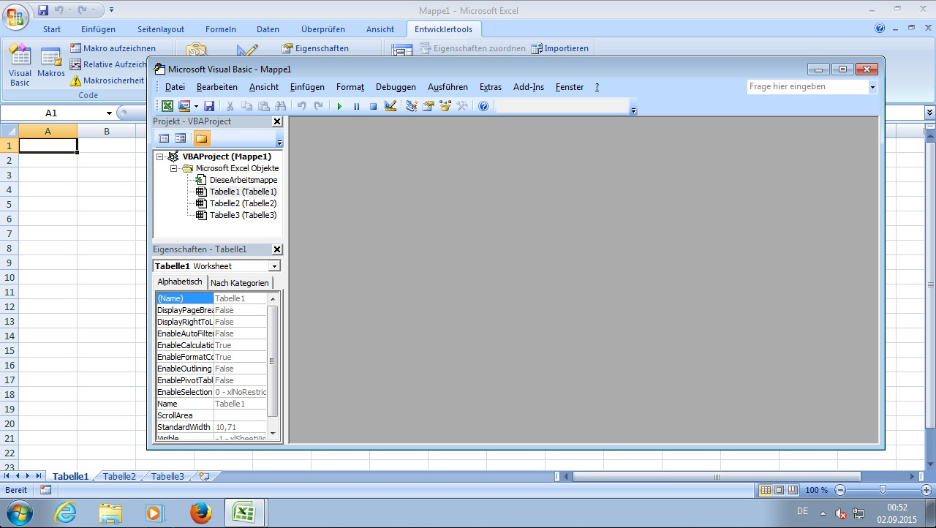Open Quick Access Toolbar customize dropdown

click(111, 10)
